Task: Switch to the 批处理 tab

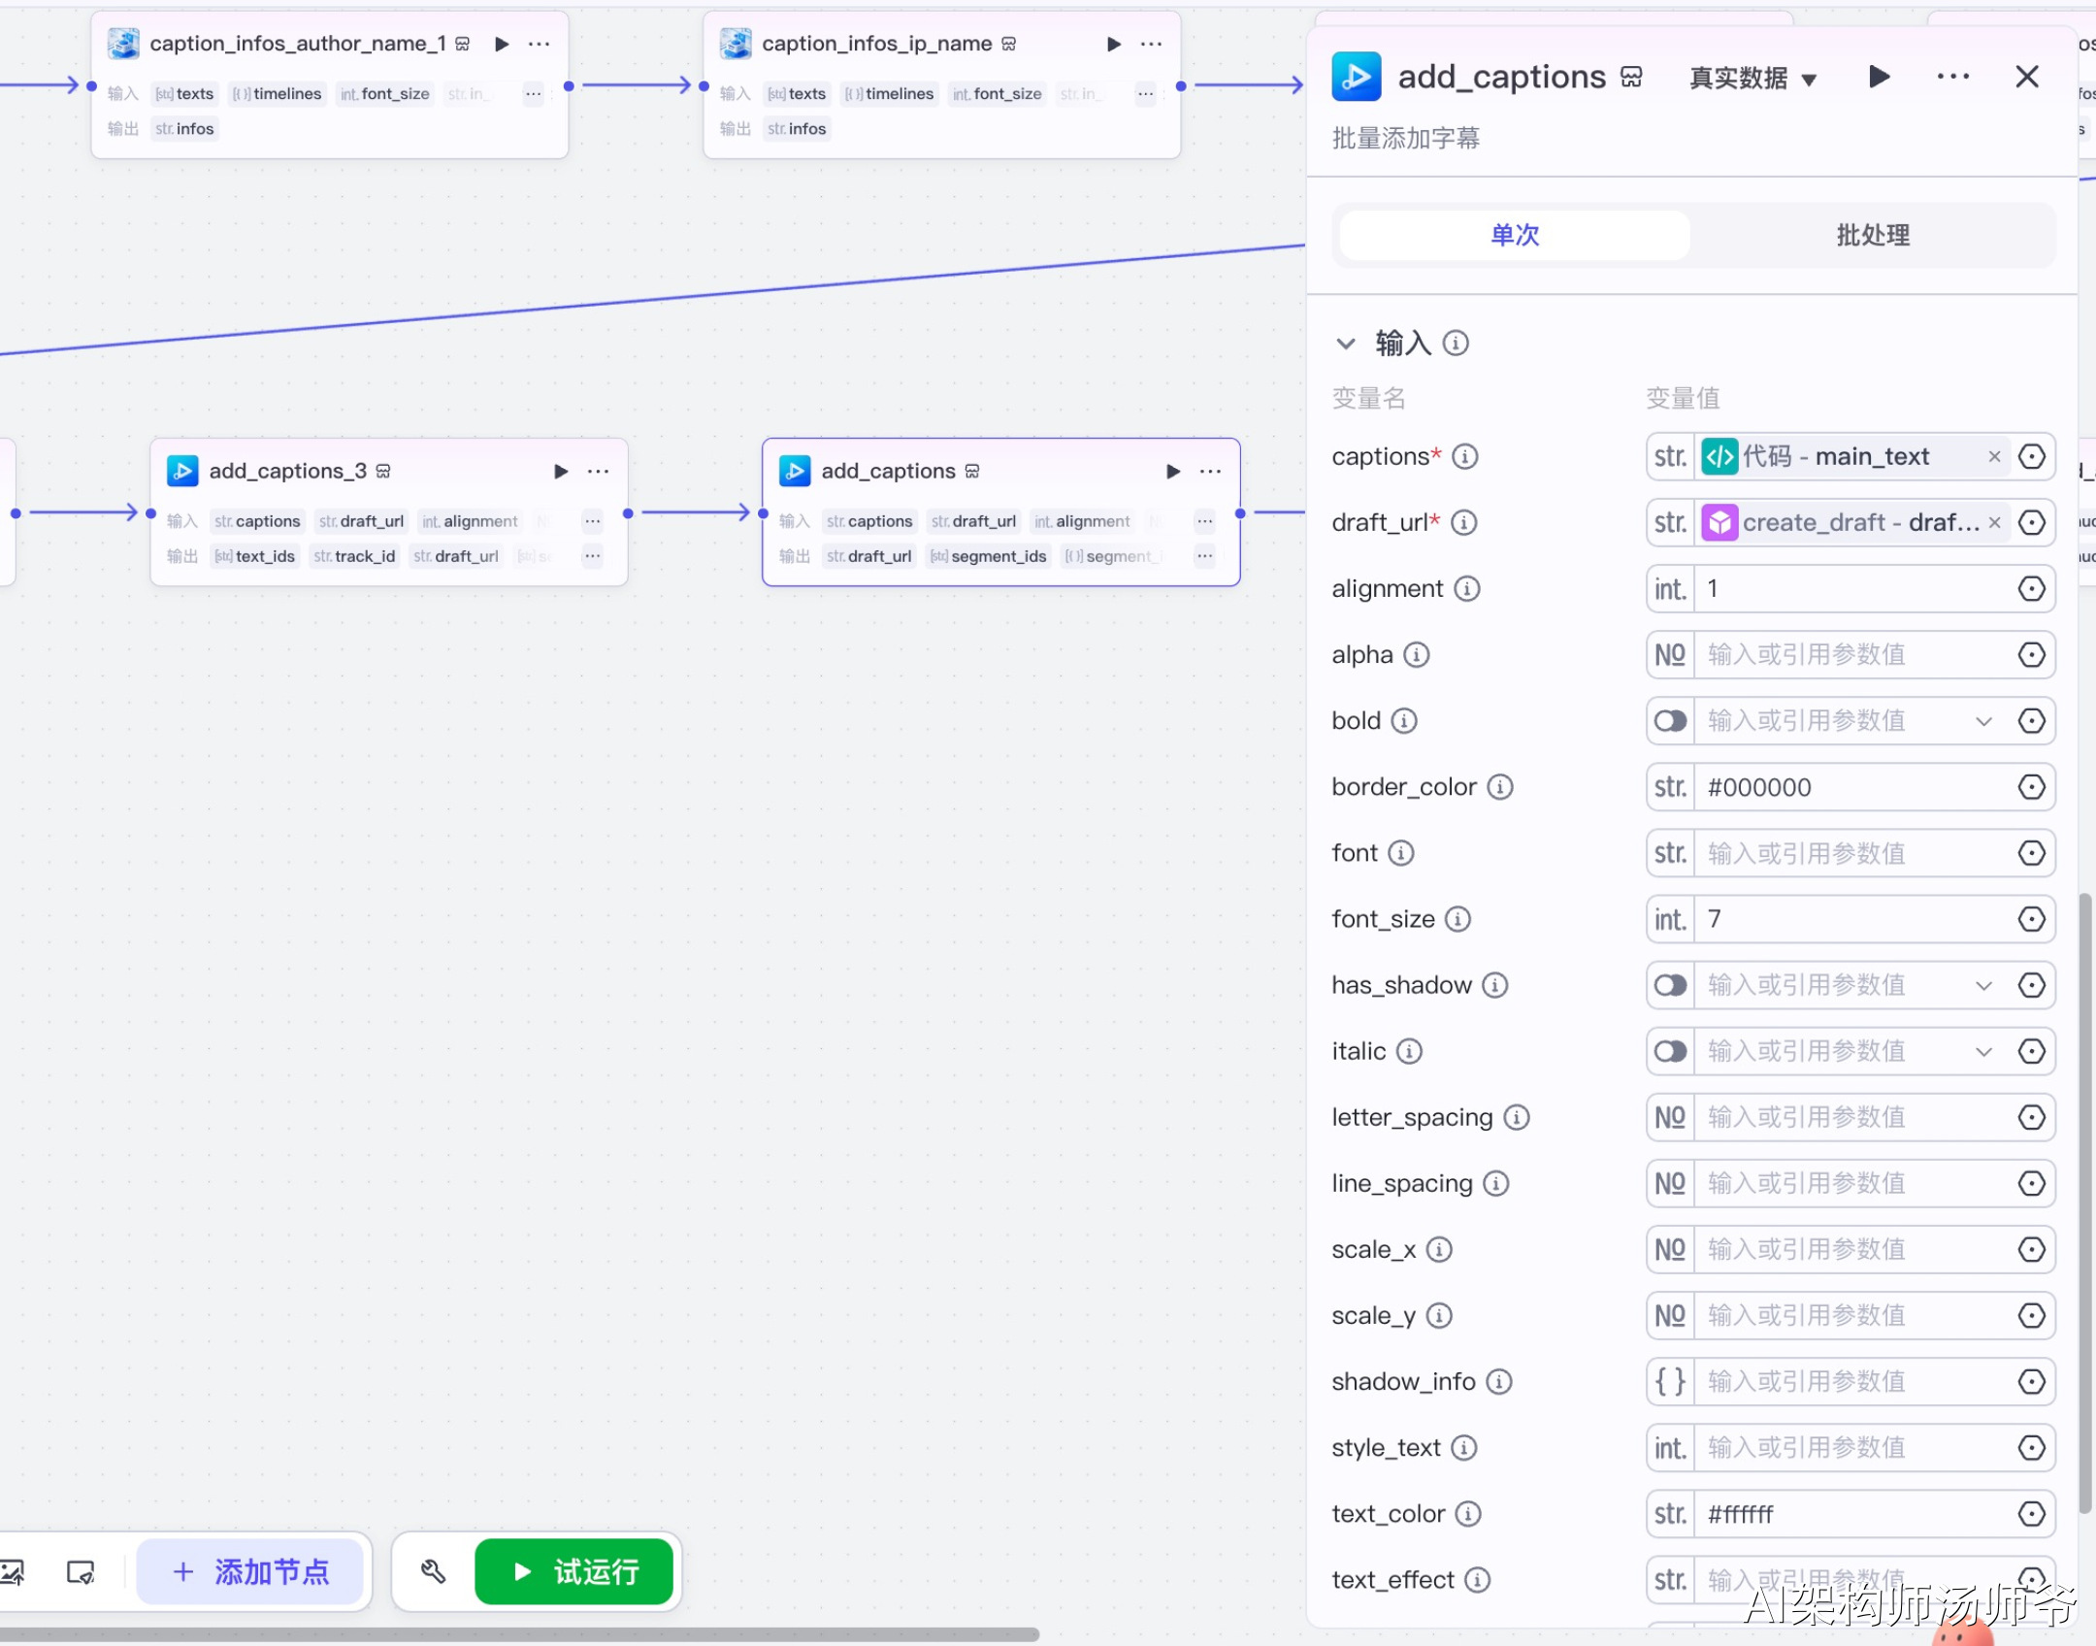Action: tap(1872, 235)
